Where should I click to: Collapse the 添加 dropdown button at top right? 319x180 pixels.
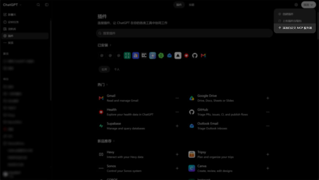(309, 5)
